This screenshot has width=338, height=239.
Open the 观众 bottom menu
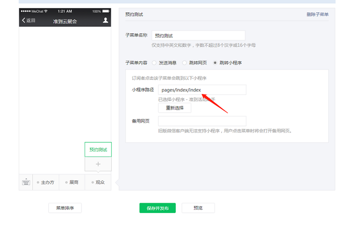pos(98,182)
